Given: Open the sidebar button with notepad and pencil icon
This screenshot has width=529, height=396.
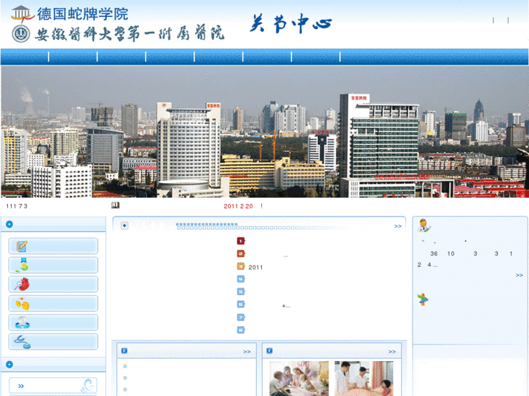Looking at the screenshot, I should point(53,246).
